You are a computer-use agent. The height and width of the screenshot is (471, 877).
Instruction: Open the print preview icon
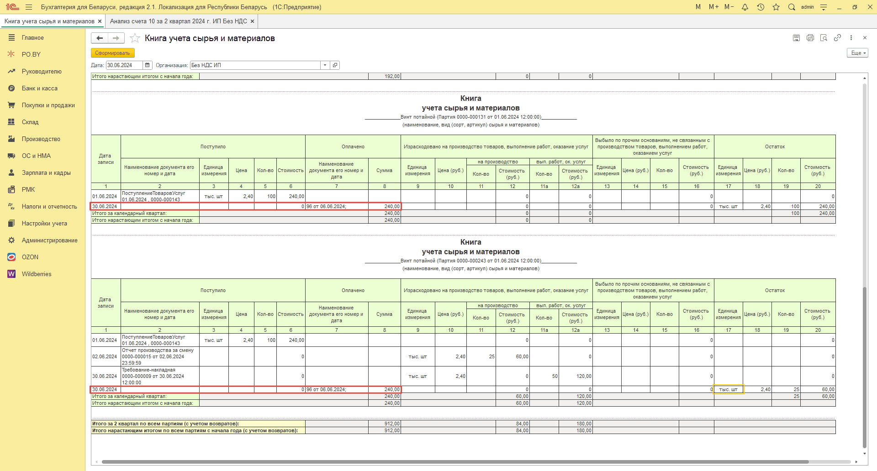[824, 38]
